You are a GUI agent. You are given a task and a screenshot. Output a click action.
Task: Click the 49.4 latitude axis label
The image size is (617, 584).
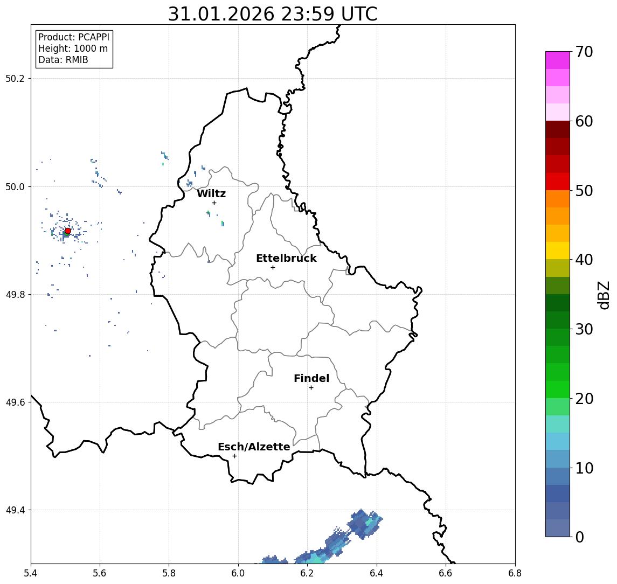point(15,510)
